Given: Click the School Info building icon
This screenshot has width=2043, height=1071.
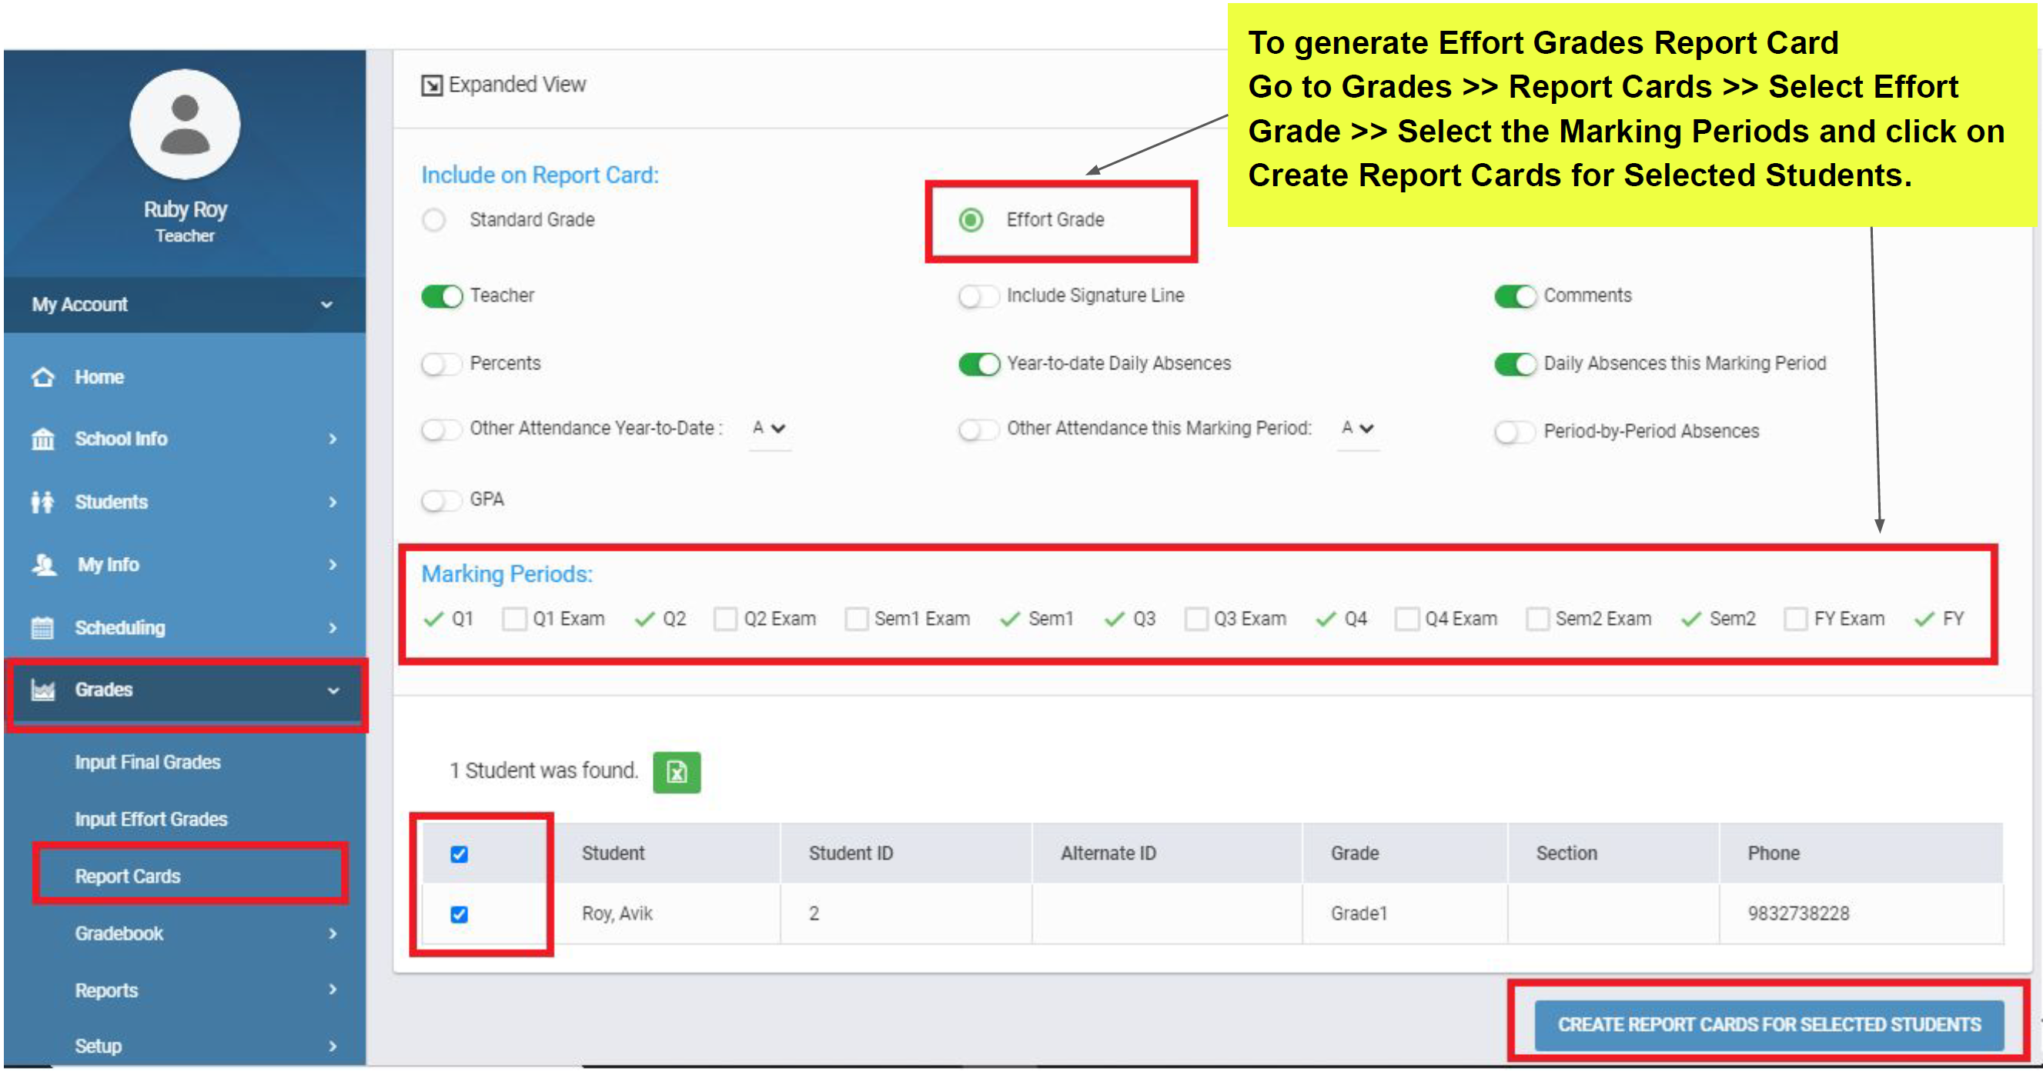Looking at the screenshot, I should pyautogui.click(x=43, y=439).
